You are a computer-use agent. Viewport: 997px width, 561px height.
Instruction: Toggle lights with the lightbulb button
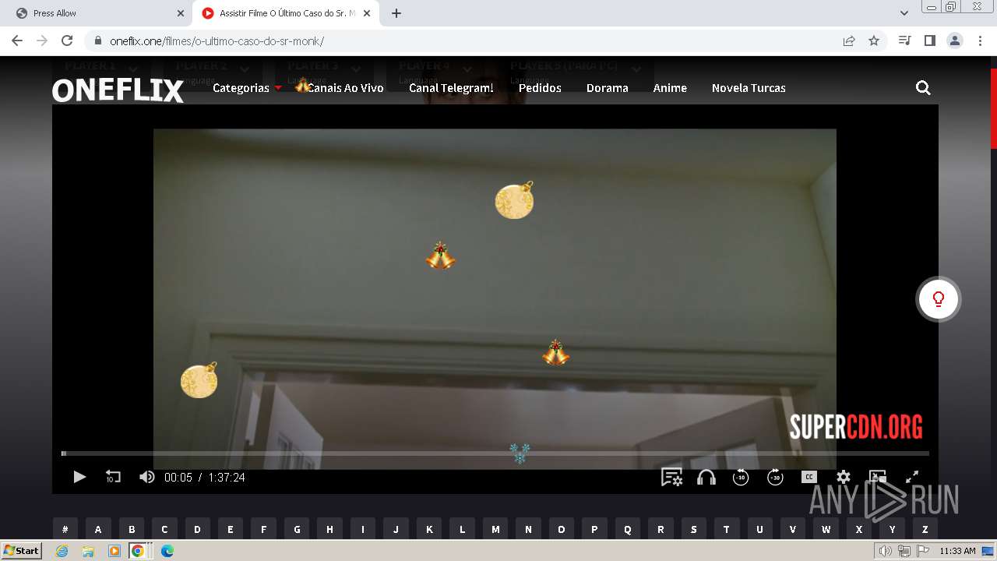pos(939,299)
